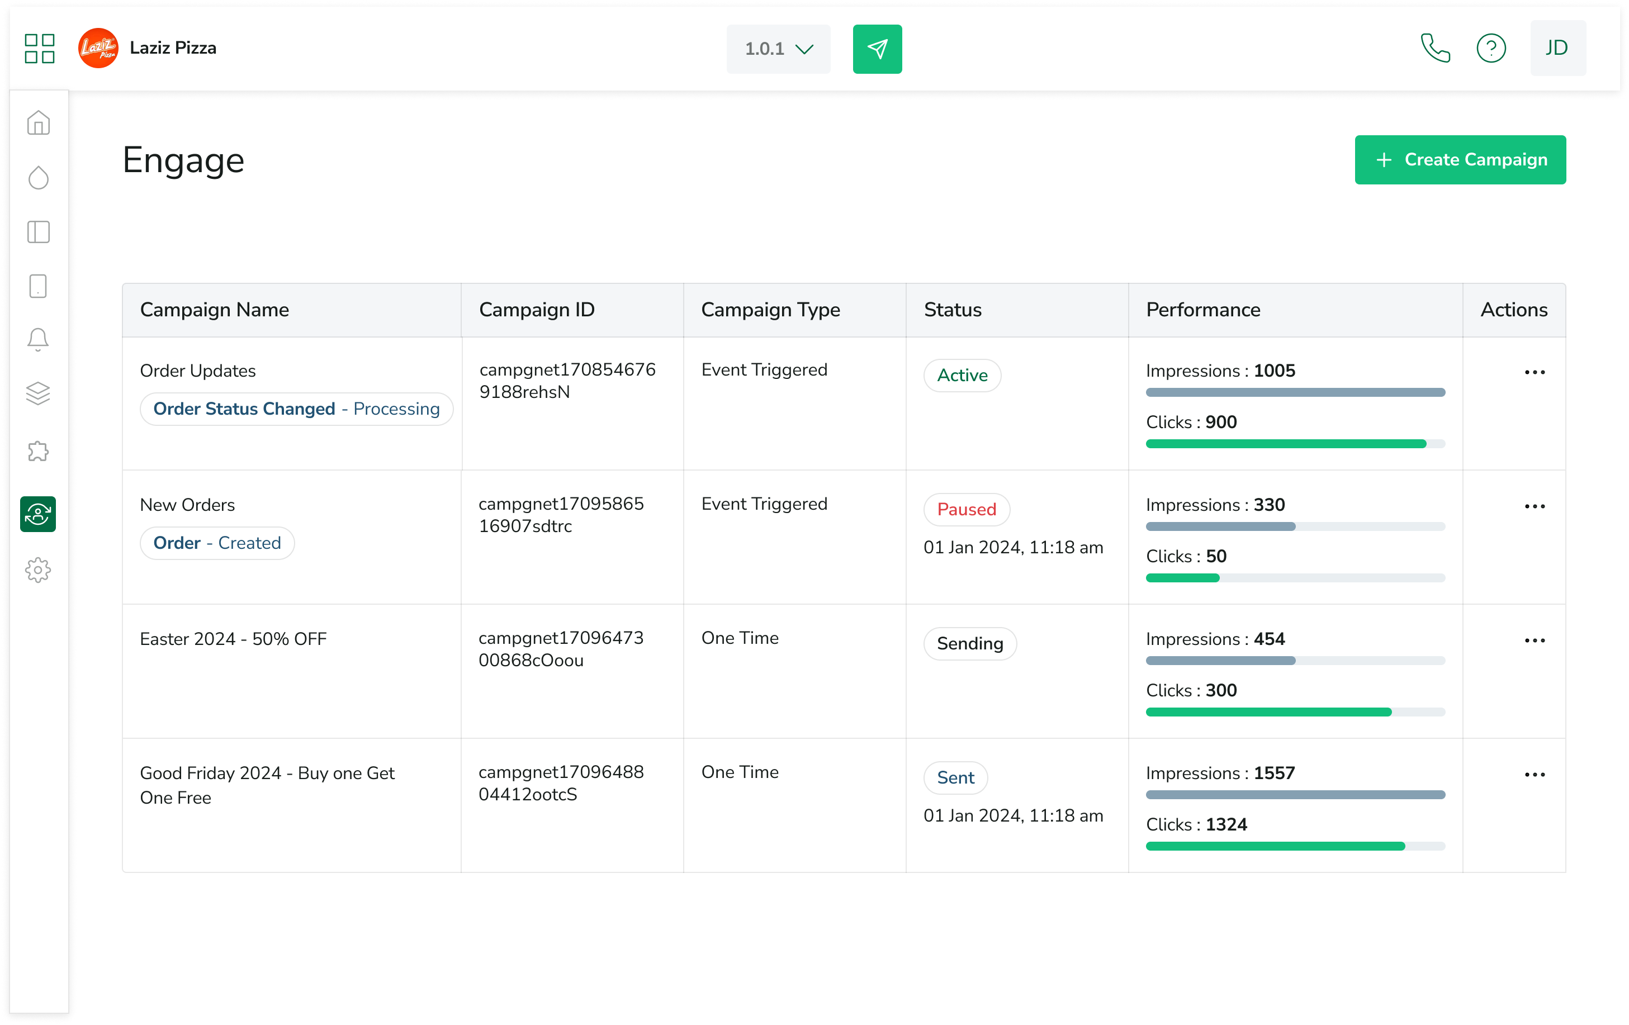Open the droplet theme icon in sidebar
Viewport: 1629px width, 1025px height.
tap(39, 178)
